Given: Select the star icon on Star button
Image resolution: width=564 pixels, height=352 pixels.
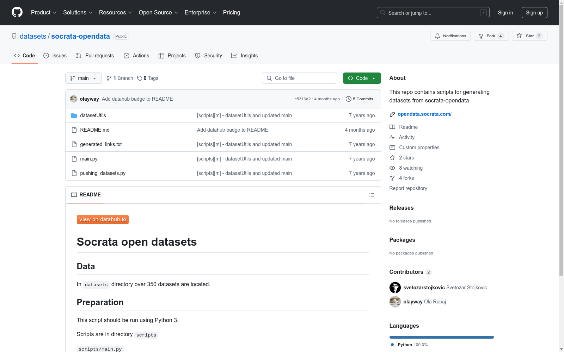Looking at the screenshot, I should (519, 36).
